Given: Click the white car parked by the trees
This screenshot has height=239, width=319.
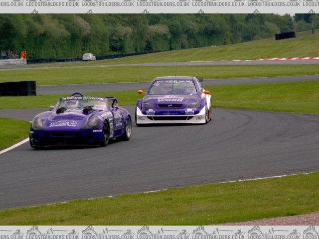Looking at the screenshot, I should 89,57.
